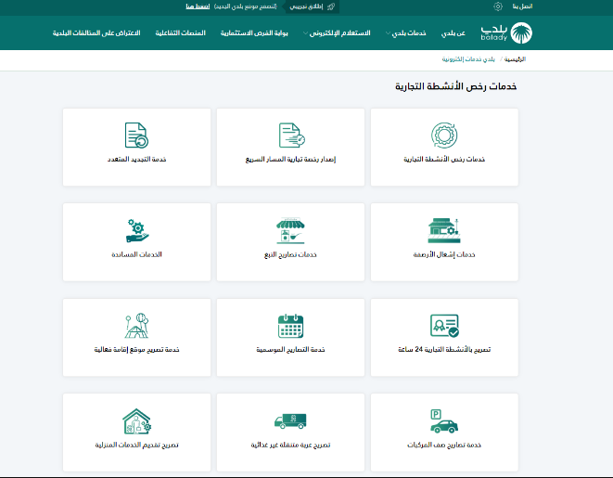Click the خدمة التجديد المتعدد renew document icon

coord(136,135)
